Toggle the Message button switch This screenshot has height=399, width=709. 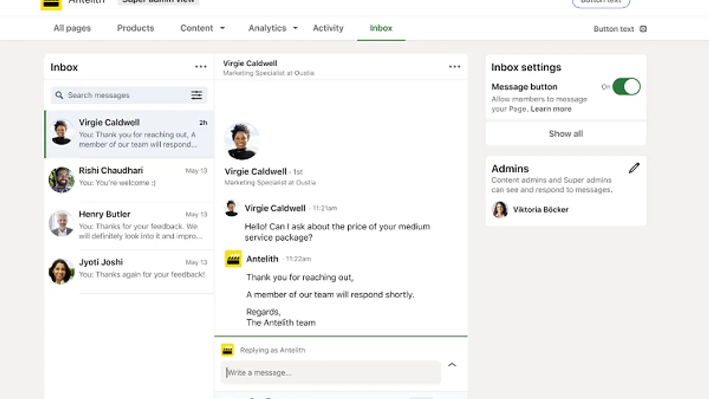(626, 87)
